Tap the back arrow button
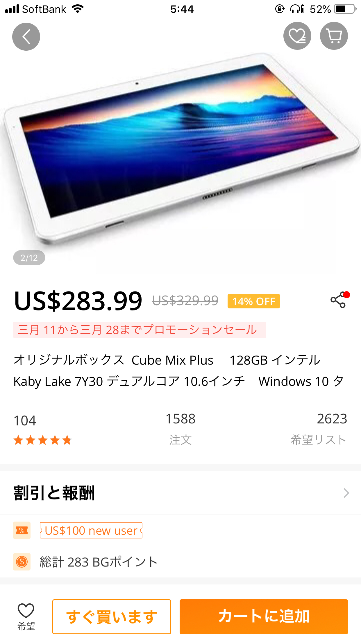This screenshot has height=643, width=361. click(26, 37)
